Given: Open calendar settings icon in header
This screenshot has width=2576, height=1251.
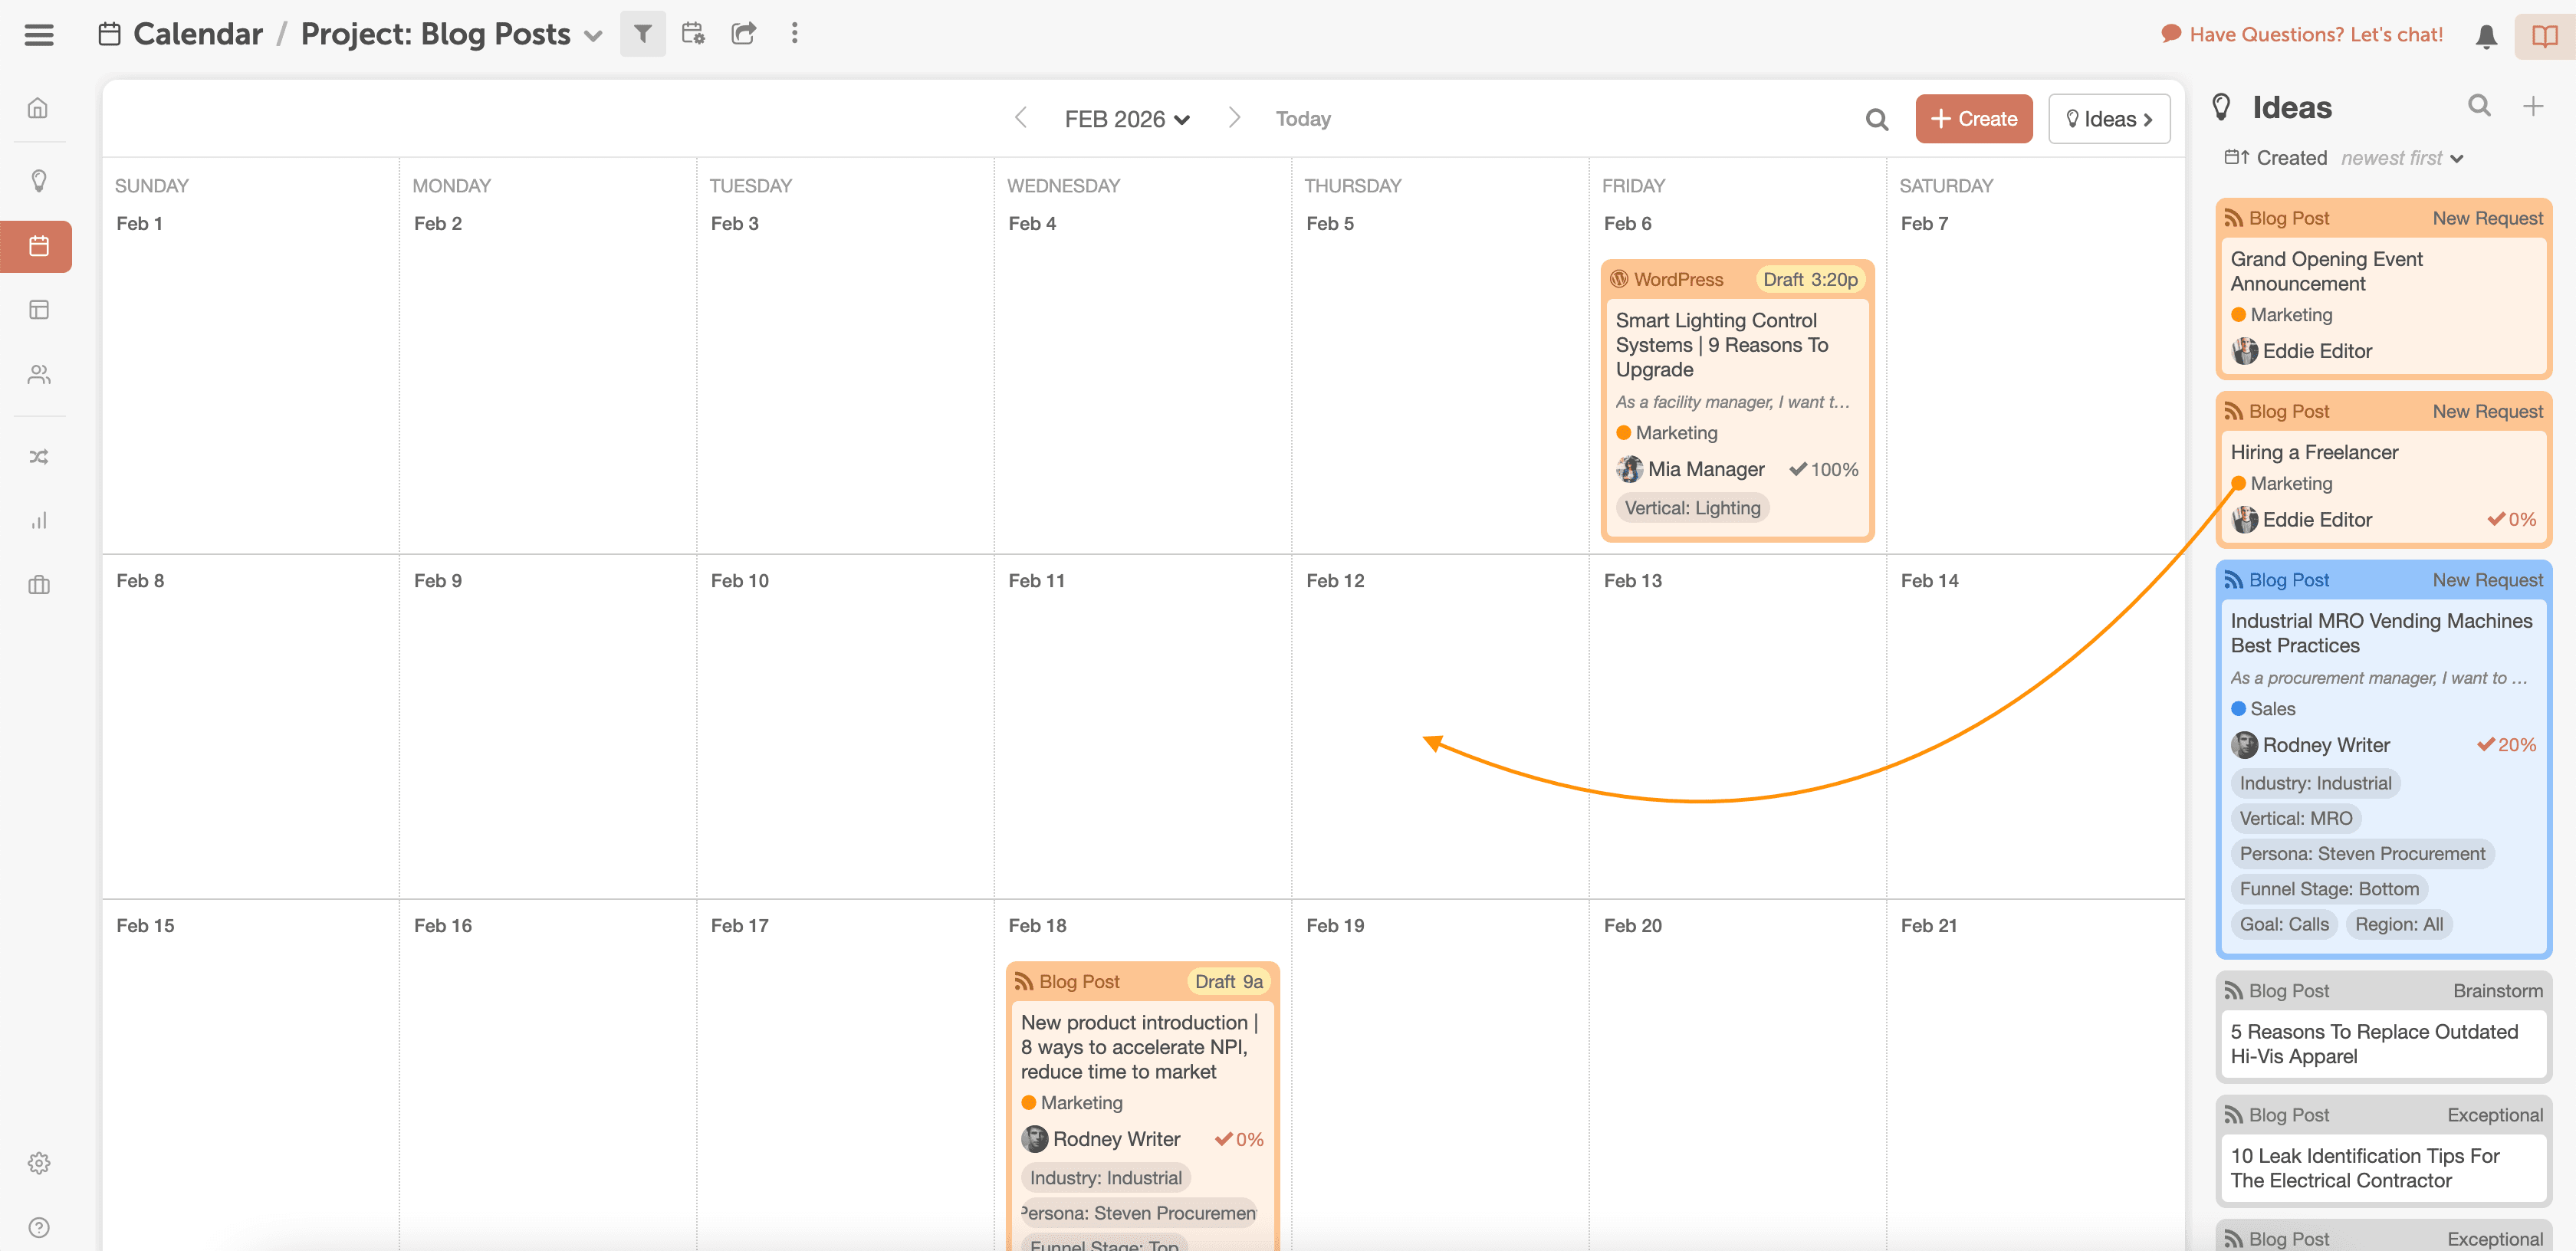Looking at the screenshot, I should point(693,34).
